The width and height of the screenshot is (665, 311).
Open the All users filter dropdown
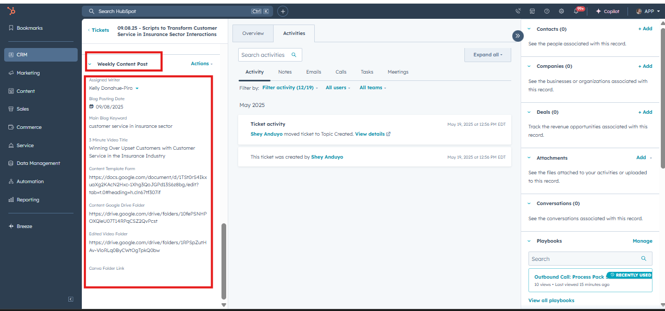(338, 88)
